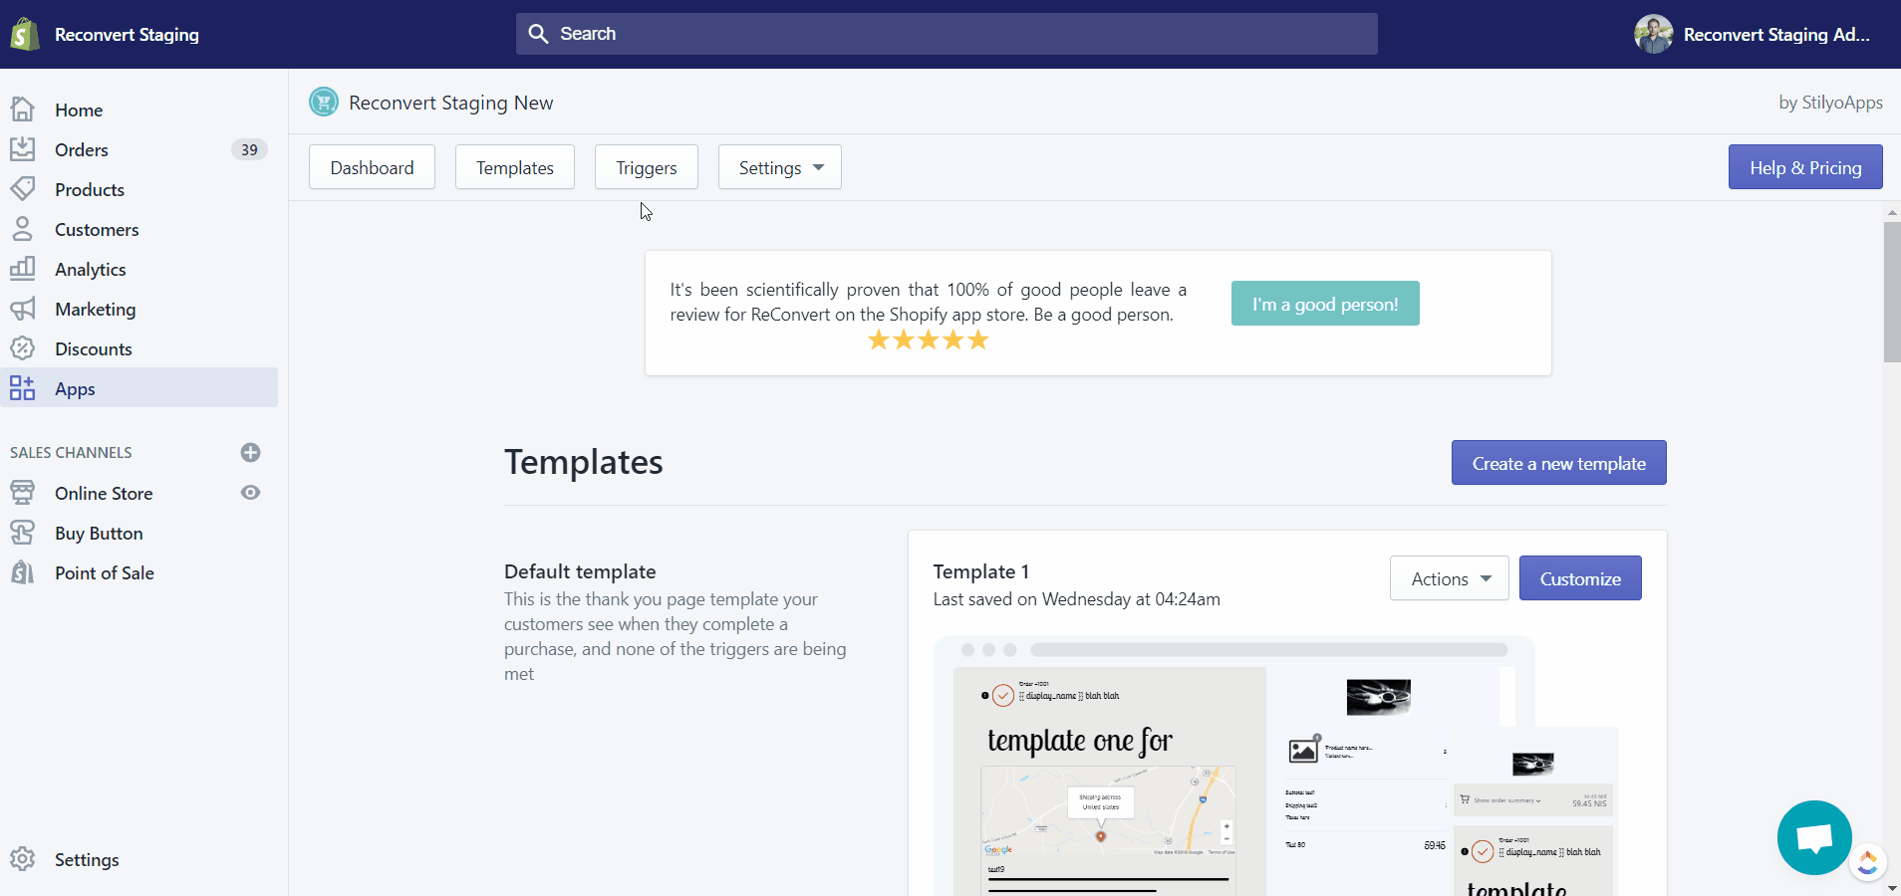Viewport: 1901px width, 896px height.
Task: Open the Dashboard tab
Action: pos(372,167)
